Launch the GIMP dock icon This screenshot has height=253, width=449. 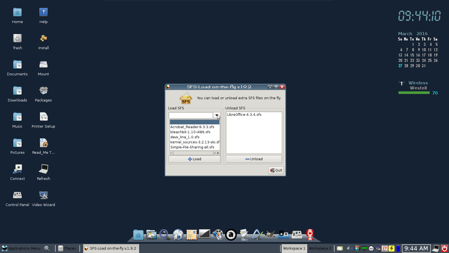[270, 234]
